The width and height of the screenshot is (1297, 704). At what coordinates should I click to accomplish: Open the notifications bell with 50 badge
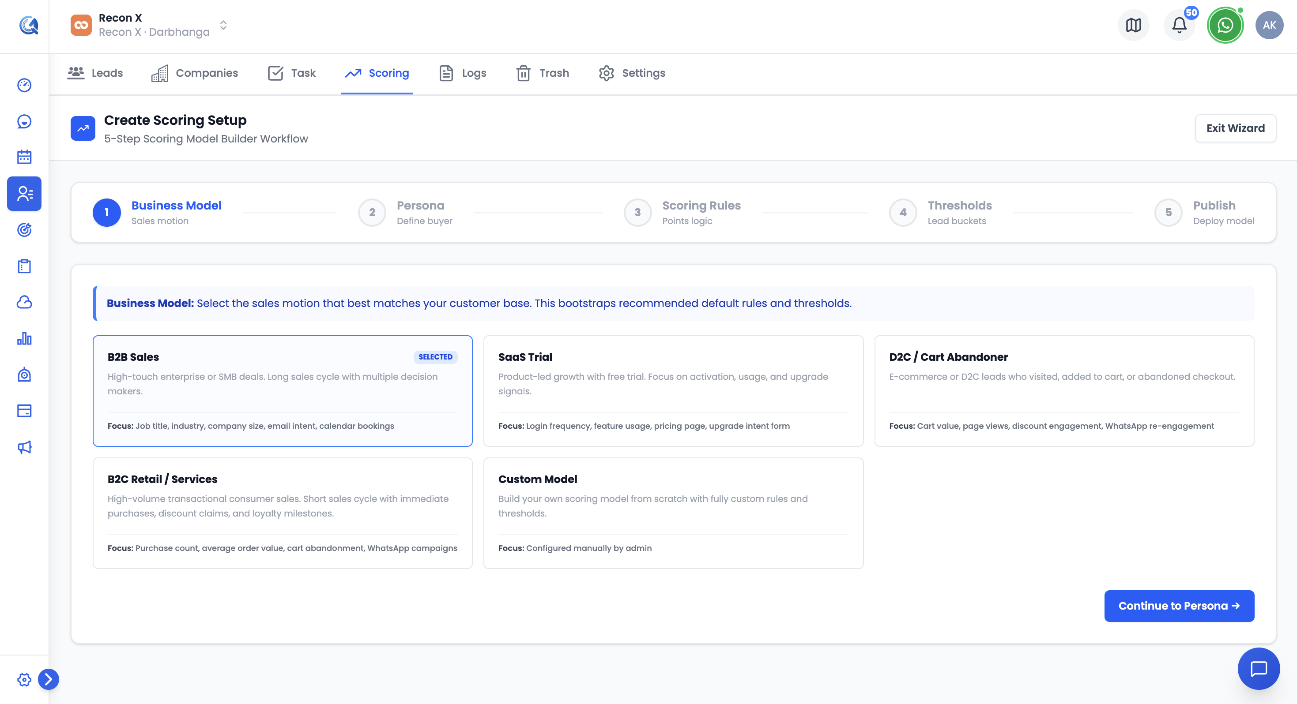click(1179, 25)
